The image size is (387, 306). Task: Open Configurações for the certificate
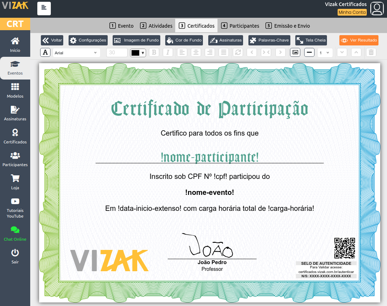point(88,40)
